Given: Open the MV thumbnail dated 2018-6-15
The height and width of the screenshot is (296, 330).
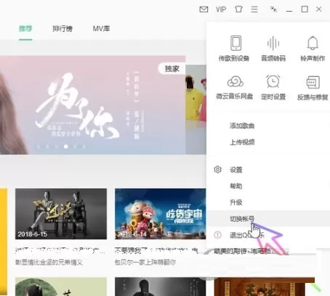Looking at the screenshot, I should tap(61, 214).
